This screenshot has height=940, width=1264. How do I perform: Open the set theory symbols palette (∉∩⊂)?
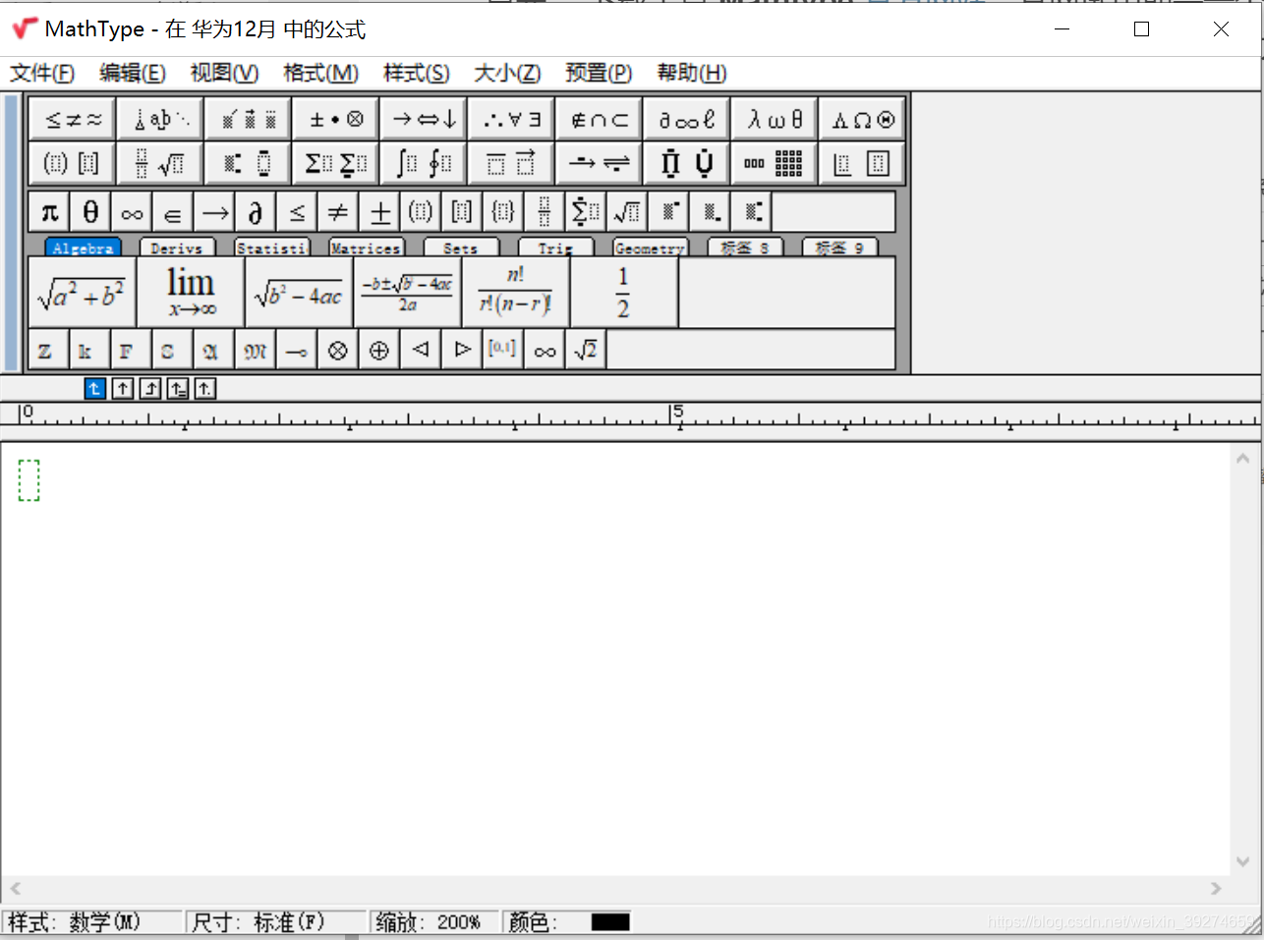coord(599,120)
